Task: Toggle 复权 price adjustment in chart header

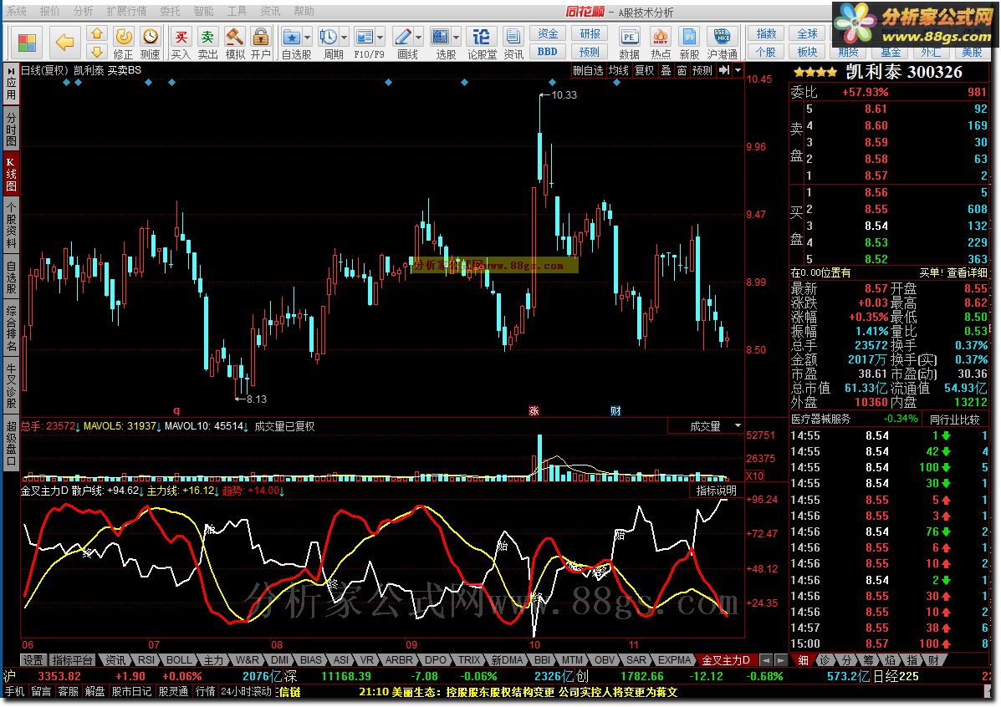Action: coord(644,70)
